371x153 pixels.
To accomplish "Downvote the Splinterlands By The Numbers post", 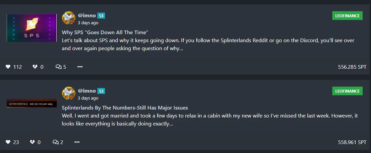I will click(32, 142).
